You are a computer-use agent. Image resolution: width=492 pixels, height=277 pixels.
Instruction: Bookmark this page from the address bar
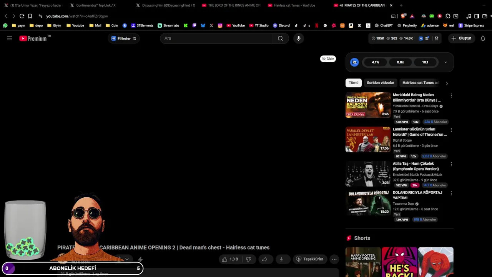tap(30, 16)
